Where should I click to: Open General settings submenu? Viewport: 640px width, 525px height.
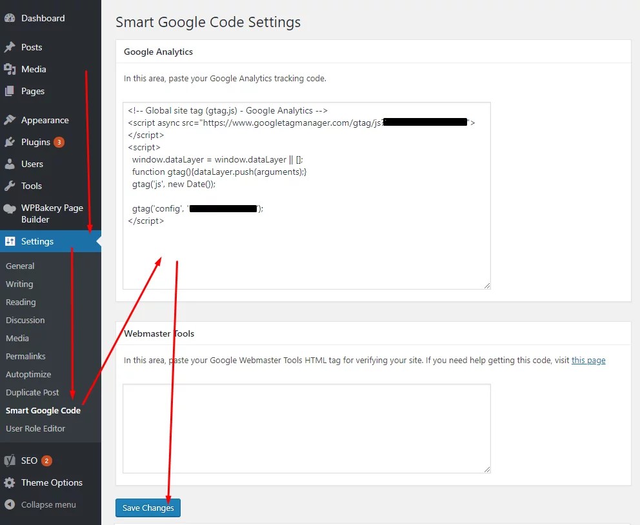20,266
